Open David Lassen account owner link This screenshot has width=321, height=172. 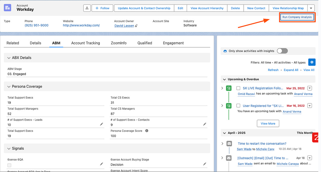(x=124, y=26)
